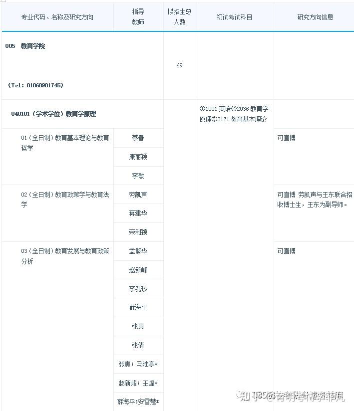Select advisor name 蔡春
This screenshot has height=411, width=354.
138,138
